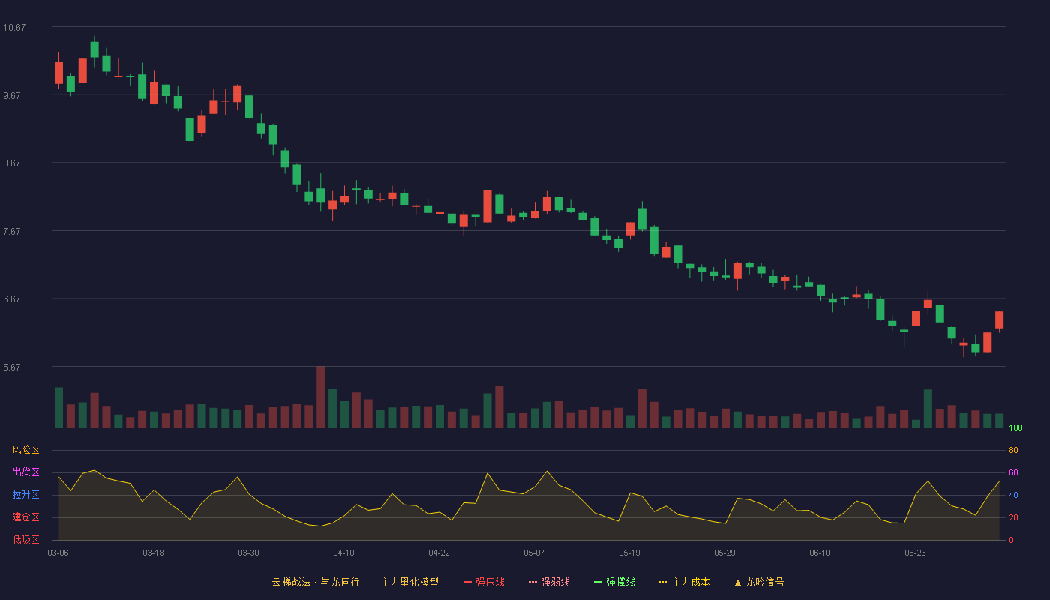1050x600 pixels.
Task: Toggle the 强撑线 legend series
Action: point(614,582)
